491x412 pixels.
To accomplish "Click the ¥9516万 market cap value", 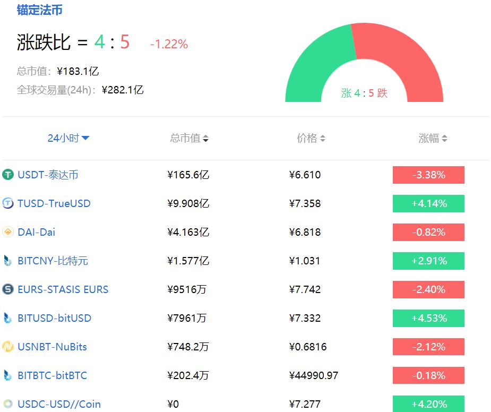I will coord(187,289).
